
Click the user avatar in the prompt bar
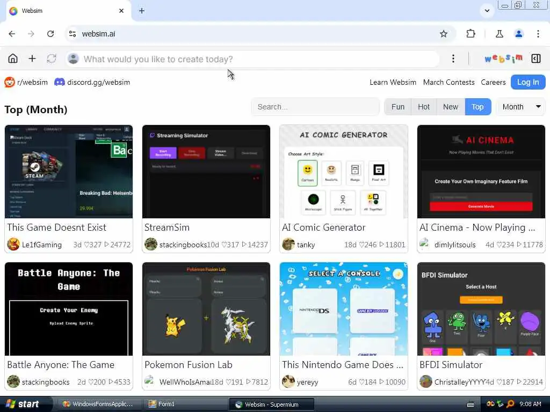click(73, 58)
